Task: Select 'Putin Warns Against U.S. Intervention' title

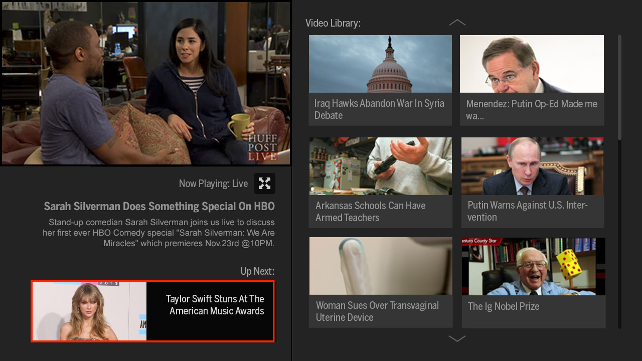Action: coord(528,211)
